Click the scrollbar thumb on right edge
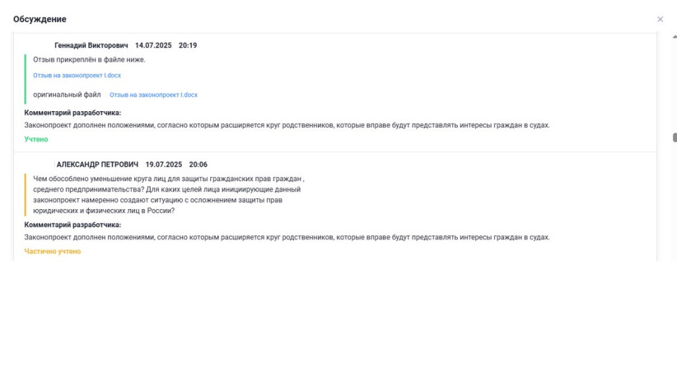This screenshot has width=677, height=381. click(x=675, y=137)
